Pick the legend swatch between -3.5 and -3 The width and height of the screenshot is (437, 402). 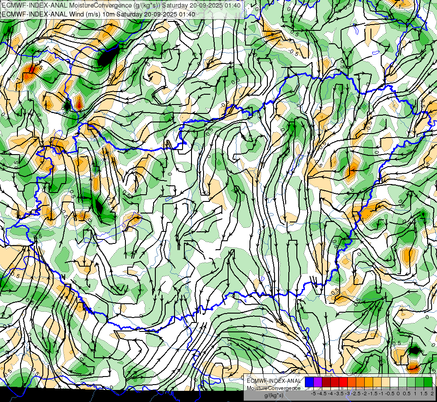point(343,382)
